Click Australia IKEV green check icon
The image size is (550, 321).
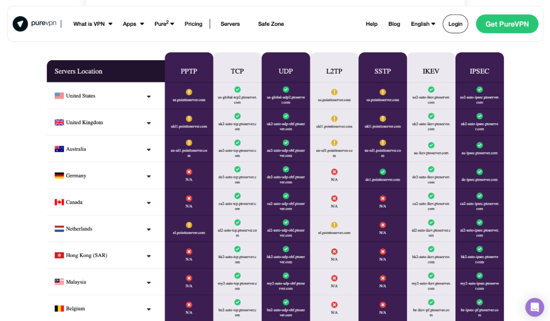click(x=431, y=145)
